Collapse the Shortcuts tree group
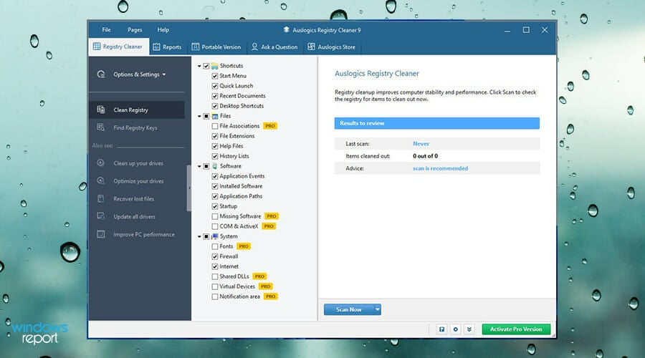Image resolution: width=645 pixels, height=358 pixels. pos(199,66)
